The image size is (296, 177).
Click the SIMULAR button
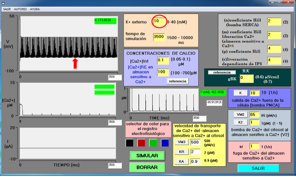[147, 156]
